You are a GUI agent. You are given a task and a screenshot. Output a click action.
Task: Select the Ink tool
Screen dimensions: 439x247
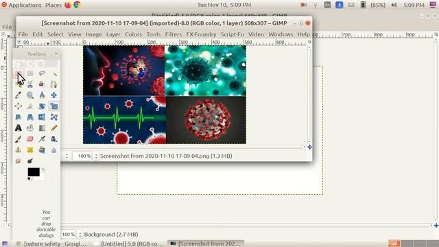point(54,139)
